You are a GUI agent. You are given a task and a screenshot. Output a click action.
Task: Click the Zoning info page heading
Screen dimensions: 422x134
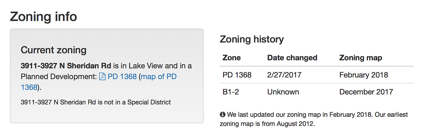[43, 17]
